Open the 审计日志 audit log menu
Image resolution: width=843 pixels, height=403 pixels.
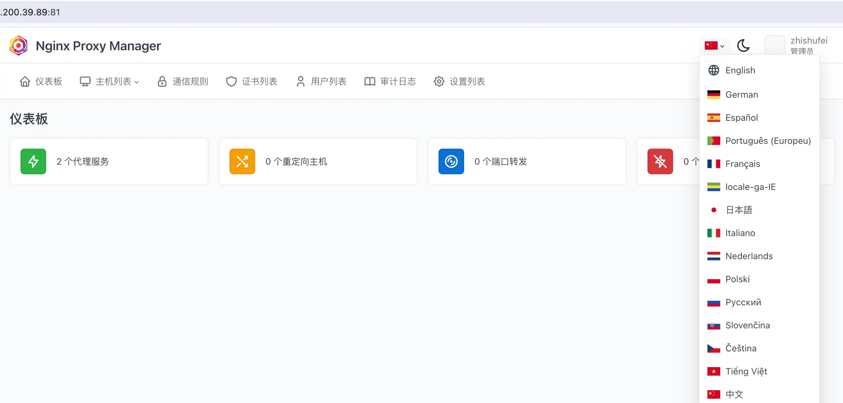pyautogui.click(x=390, y=81)
